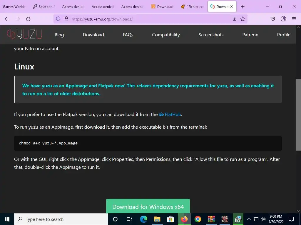Screen dimensions: 301x225
Task: Switch to the Splatoon 2 tab
Action: tap(44, 6)
